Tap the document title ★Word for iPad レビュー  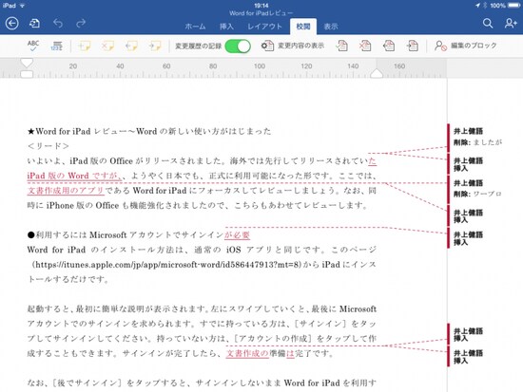pyautogui.click(x=148, y=131)
